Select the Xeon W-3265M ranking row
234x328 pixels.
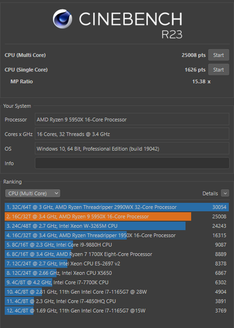click(x=117, y=226)
